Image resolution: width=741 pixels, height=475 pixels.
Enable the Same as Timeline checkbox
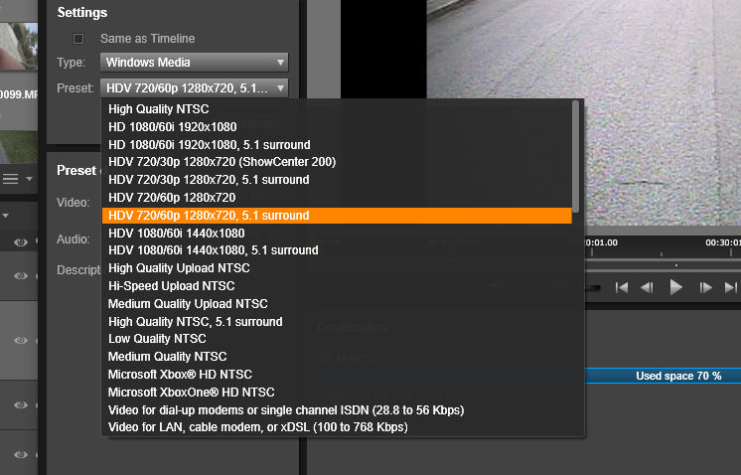coord(78,39)
